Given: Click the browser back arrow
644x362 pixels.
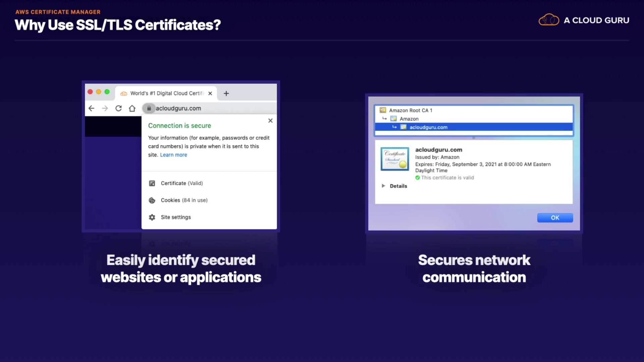Looking at the screenshot, I should 91,108.
